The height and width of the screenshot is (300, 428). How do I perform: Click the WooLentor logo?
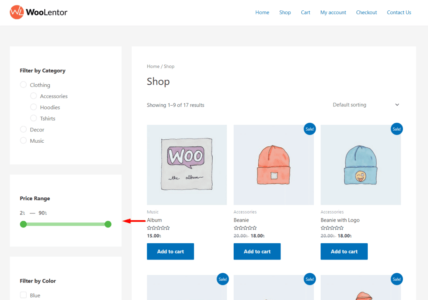pos(38,13)
